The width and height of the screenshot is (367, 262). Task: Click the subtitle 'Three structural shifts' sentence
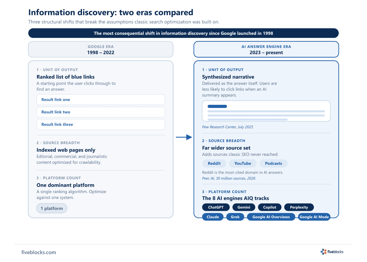click(x=124, y=22)
